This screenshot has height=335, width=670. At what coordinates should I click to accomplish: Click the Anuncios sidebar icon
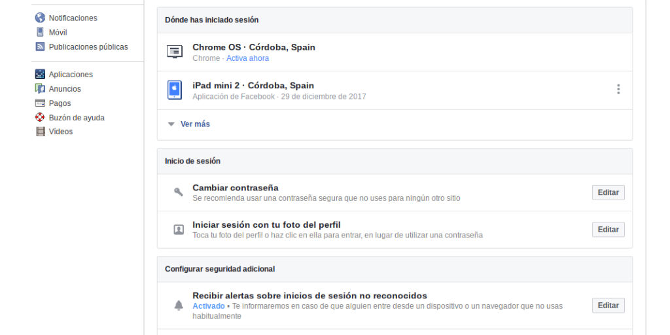pos(40,88)
